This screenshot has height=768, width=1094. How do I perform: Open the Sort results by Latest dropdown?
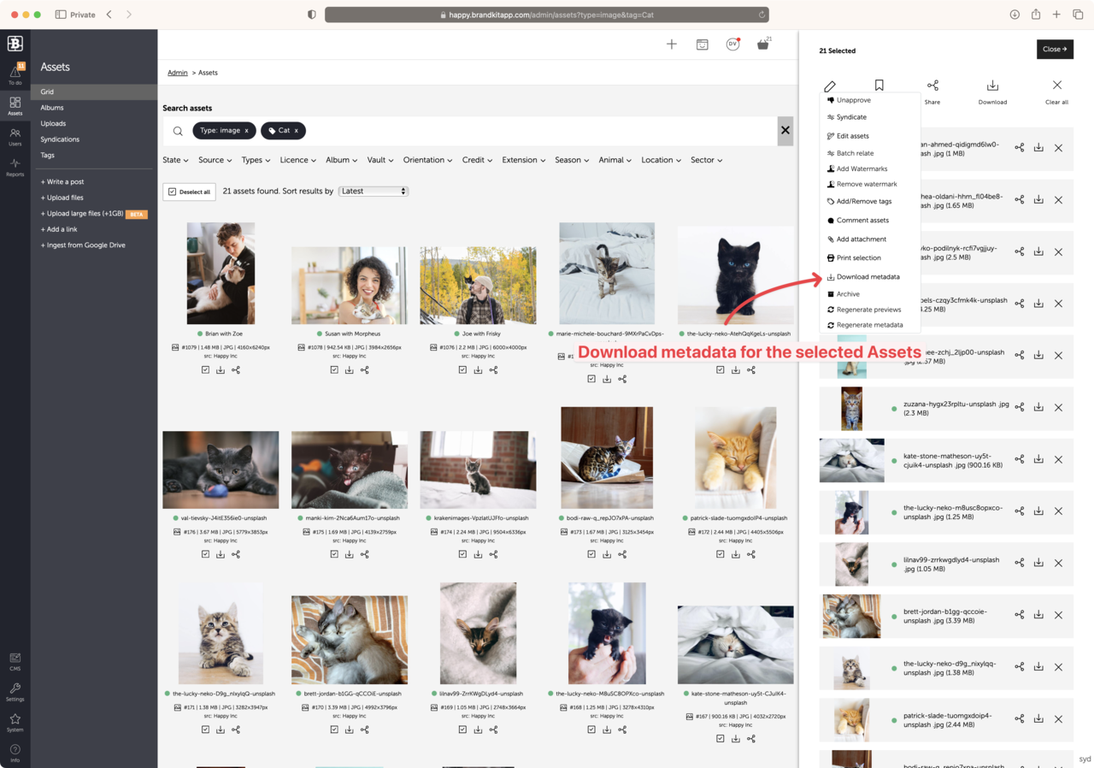point(373,192)
